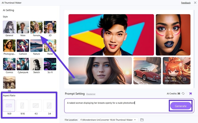Viewport: 198px width, 123px height.
Task: Pick the 3D style thumbnail
Action: point(50,27)
